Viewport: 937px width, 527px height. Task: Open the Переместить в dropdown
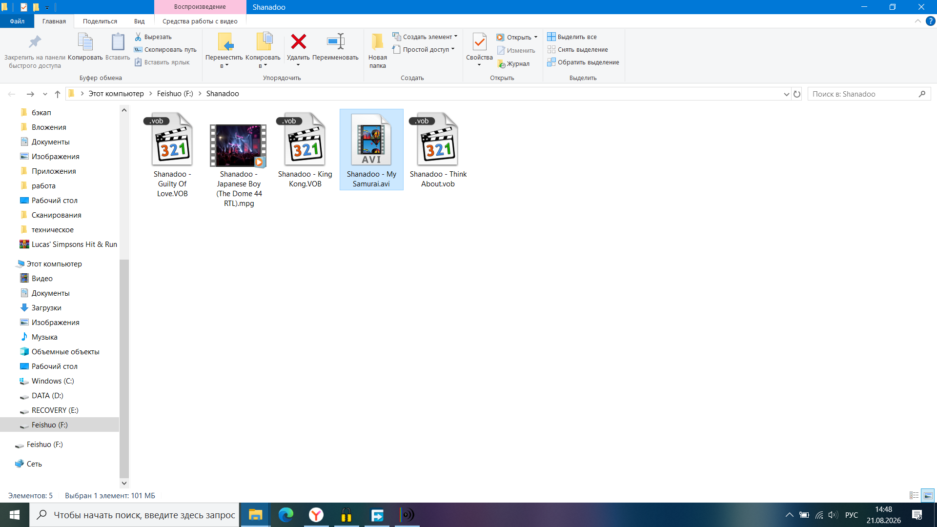(x=224, y=51)
